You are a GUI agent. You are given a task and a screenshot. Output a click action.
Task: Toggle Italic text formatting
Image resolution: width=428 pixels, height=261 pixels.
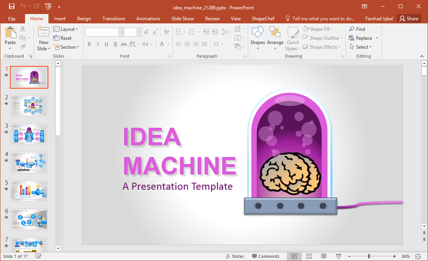click(x=98, y=44)
